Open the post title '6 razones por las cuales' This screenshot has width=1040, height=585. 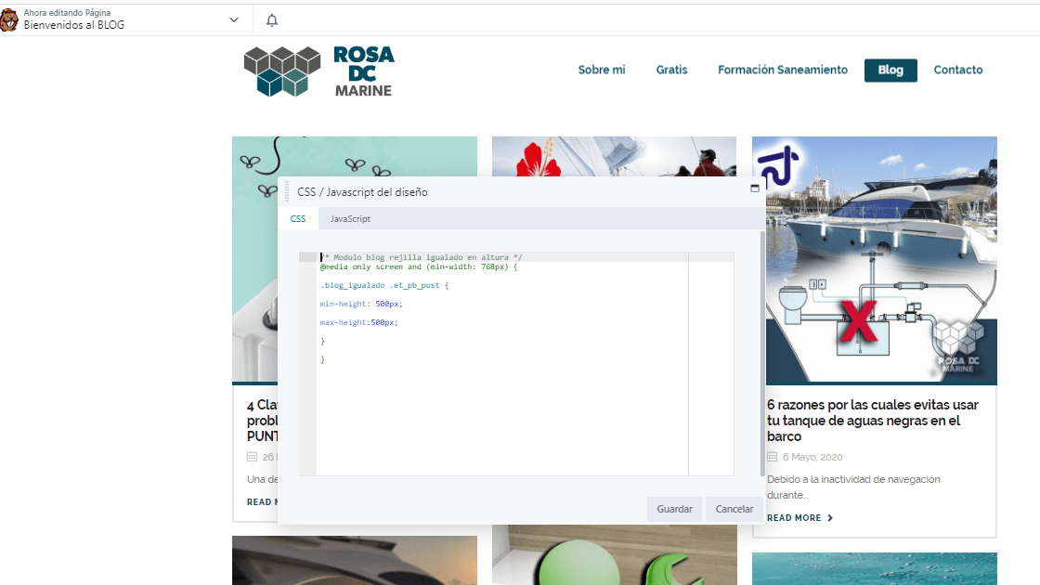(872, 421)
